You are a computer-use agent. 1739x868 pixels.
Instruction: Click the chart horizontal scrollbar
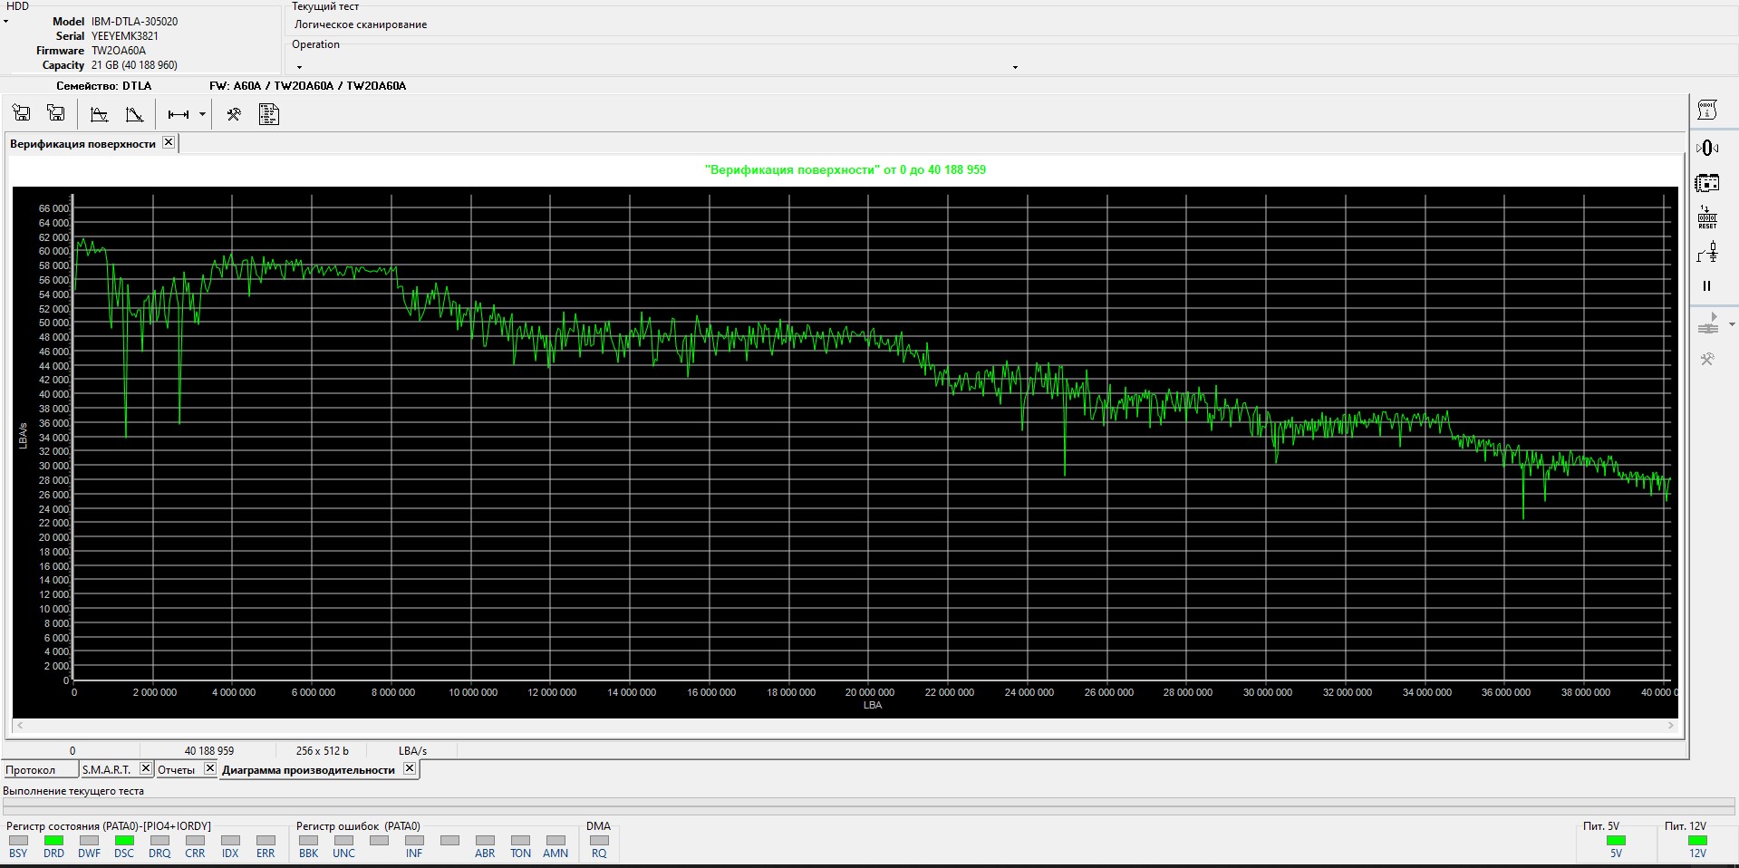point(845,726)
